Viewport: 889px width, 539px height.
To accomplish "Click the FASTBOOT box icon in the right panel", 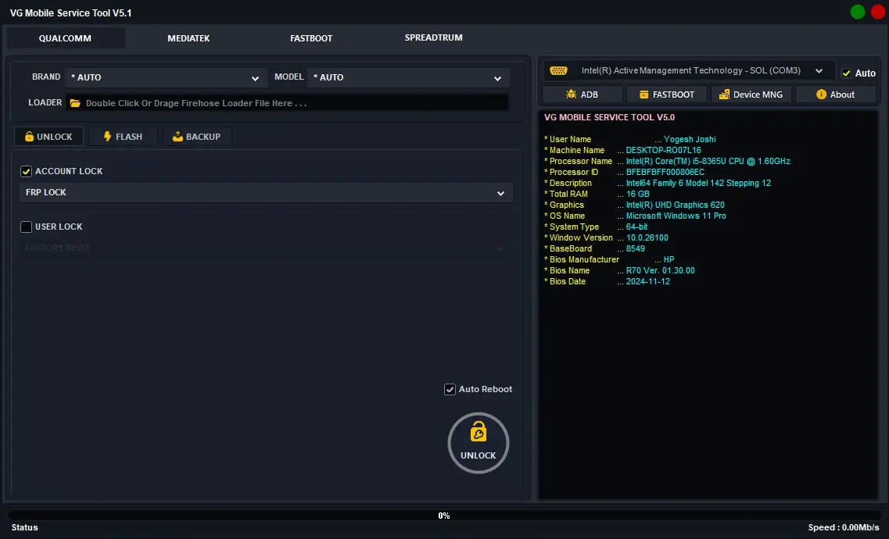I will click(x=644, y=95).
